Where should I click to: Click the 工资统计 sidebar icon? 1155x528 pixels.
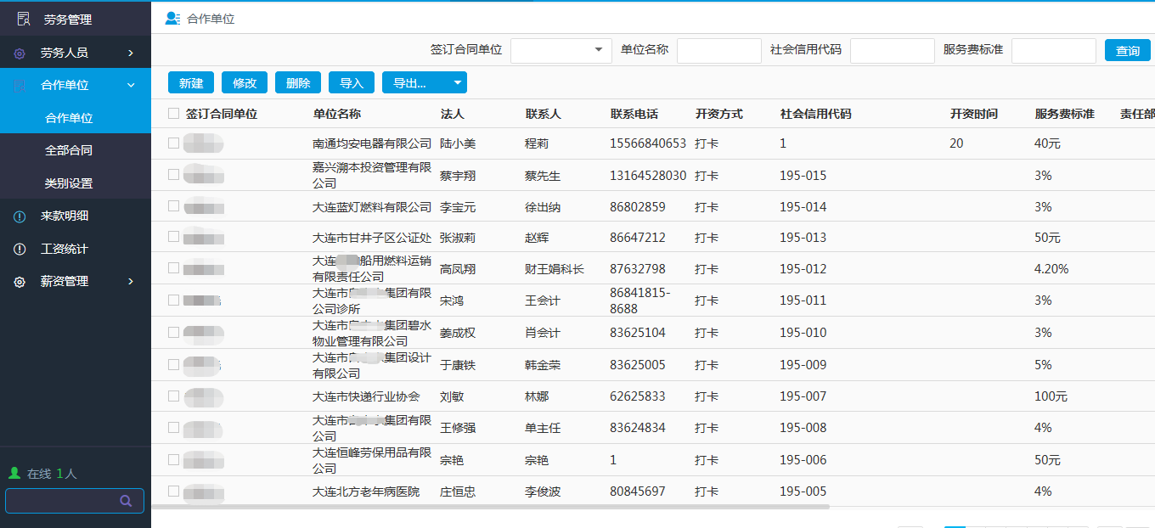pyautogui.click(x=20, y=250)
